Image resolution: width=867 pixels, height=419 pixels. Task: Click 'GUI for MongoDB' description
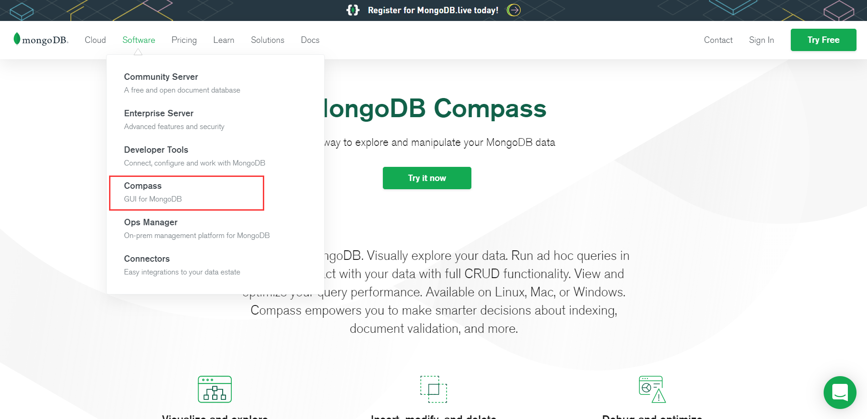pos(153,199)
